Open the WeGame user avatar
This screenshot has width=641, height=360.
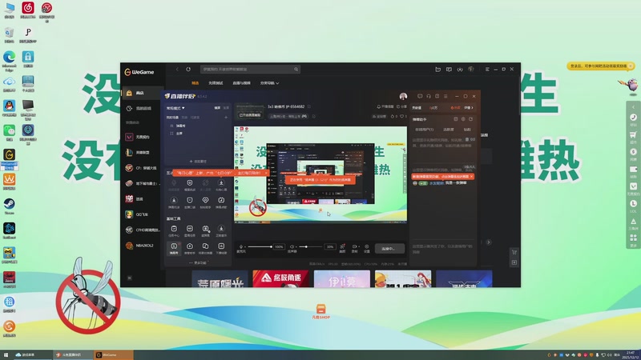[471, 70]
